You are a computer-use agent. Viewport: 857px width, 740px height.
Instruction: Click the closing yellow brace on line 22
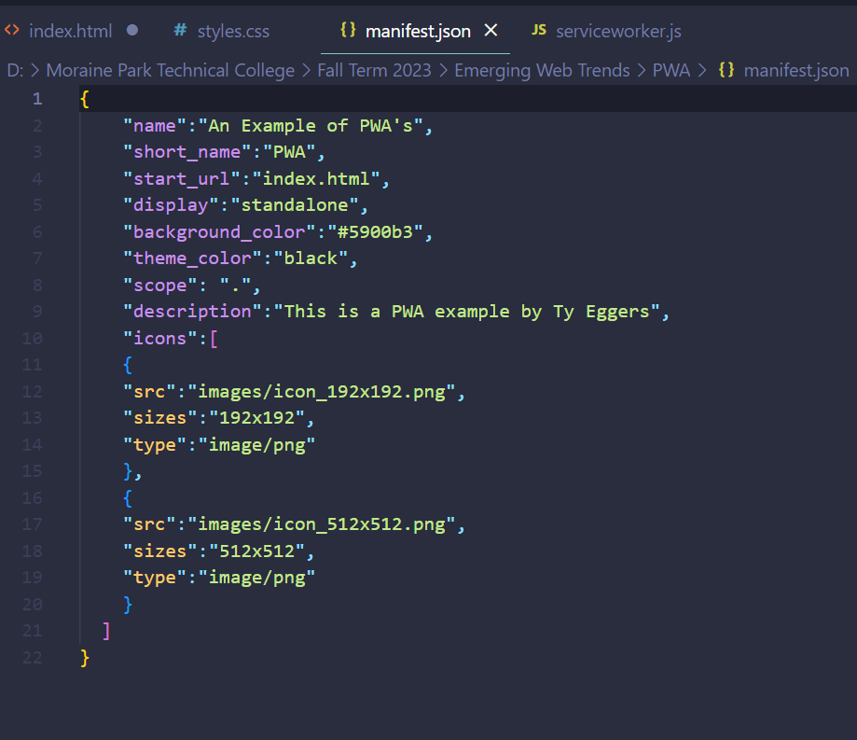pos(85,657)
